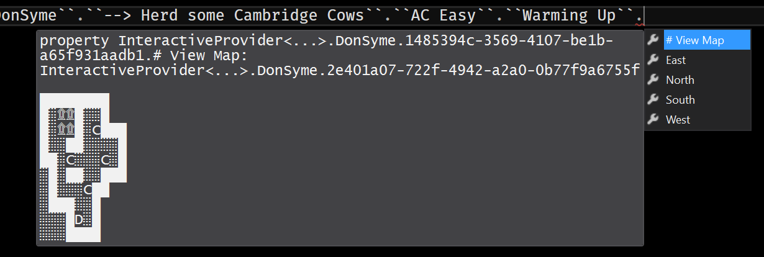Click the wrench icon beside South
This screenshot has height=257, width=764.
652,100
